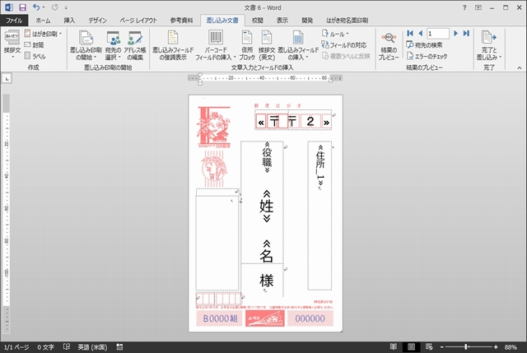This screenshot has width=527, height=353.
Task: Switch to read mode view
Action: 393,346
